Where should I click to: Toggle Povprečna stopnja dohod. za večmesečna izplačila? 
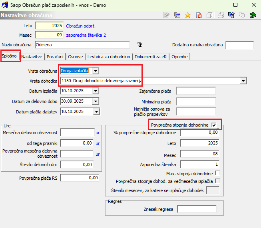point(217,181)
